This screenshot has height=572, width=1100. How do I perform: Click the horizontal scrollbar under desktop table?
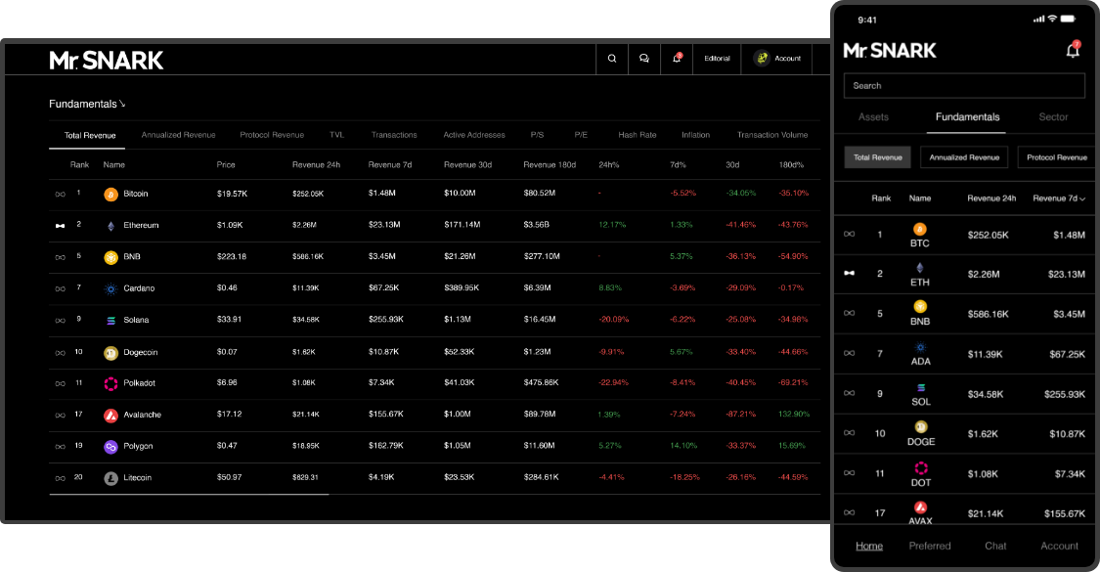[x=190, y=495]
